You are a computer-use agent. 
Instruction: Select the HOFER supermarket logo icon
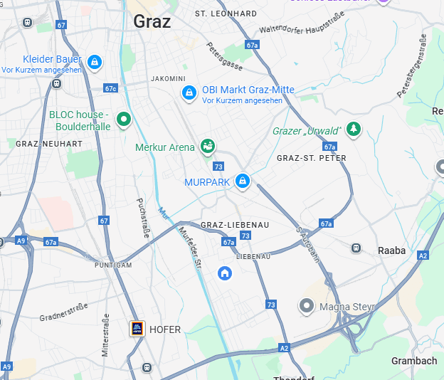(x=137, y=329)
